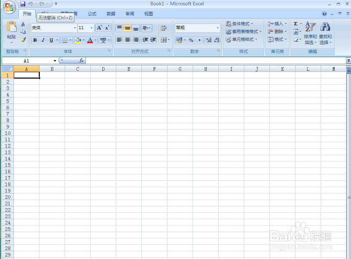Click the 格式 Format cells button
Screen dimensions: 351x259
[x=277, y=39]
